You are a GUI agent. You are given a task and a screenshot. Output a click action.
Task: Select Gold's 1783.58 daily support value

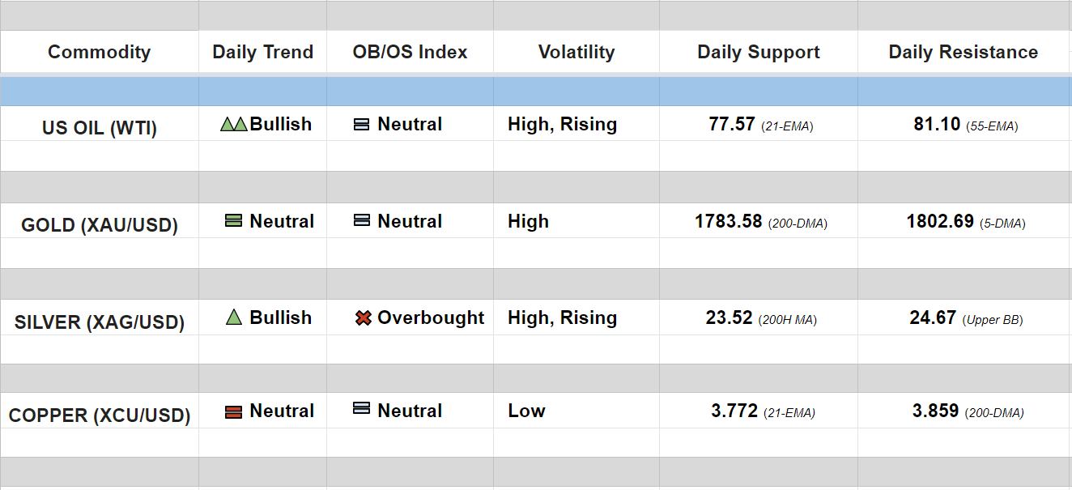coord(729,221)
